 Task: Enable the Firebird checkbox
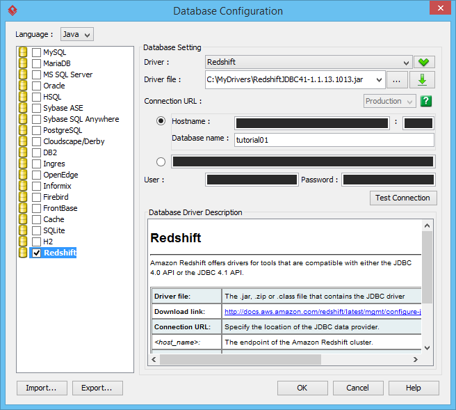pyautogui.click(x=36, y=197)
